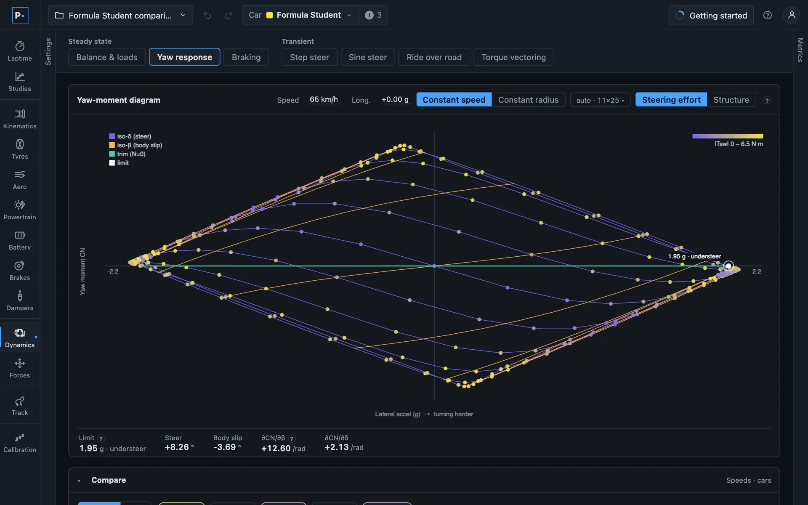This screenshot has width=808, height=505.
Task: Open the Forces section
Action: click(x=20, y=368)
